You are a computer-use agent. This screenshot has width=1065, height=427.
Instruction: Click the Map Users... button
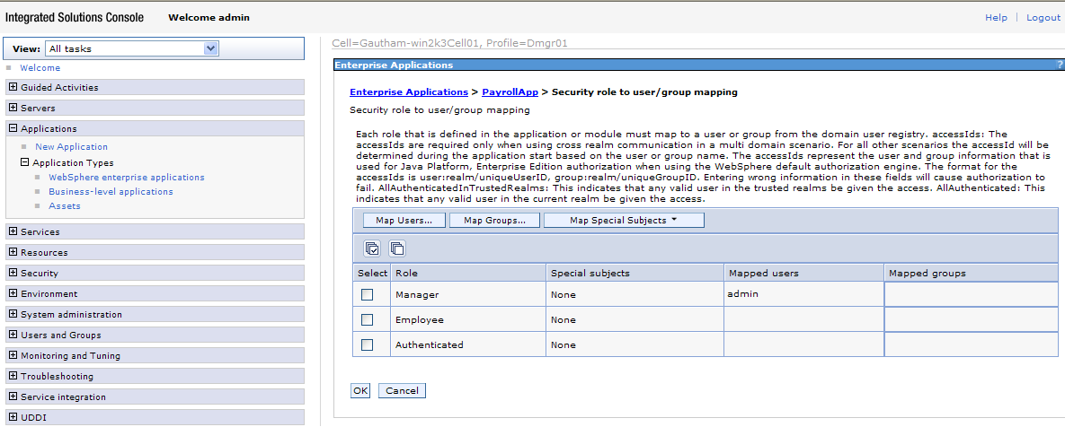tap(404, 221)
